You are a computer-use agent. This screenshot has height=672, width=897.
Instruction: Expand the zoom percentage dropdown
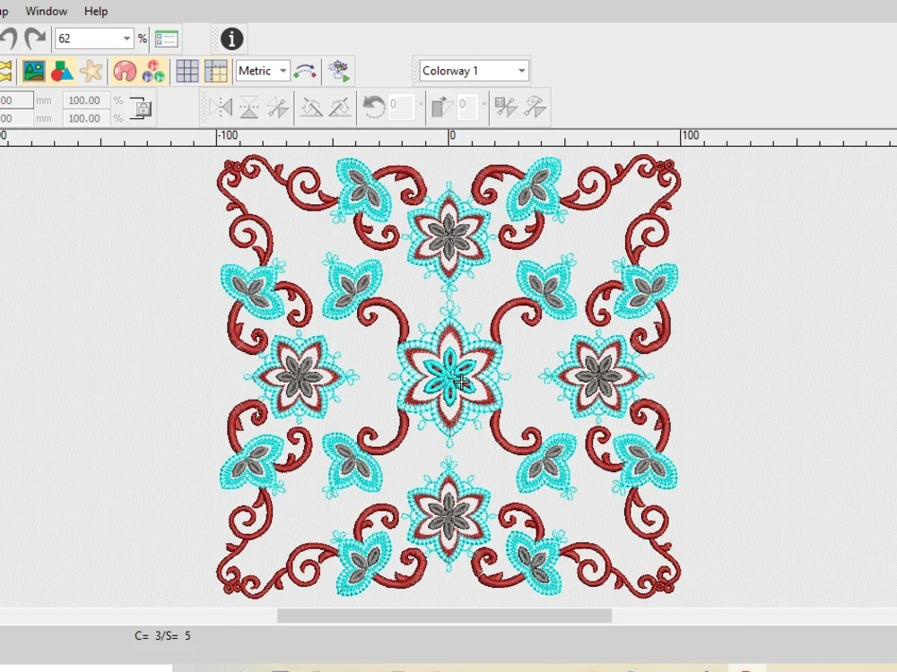[x=126, y=39]
